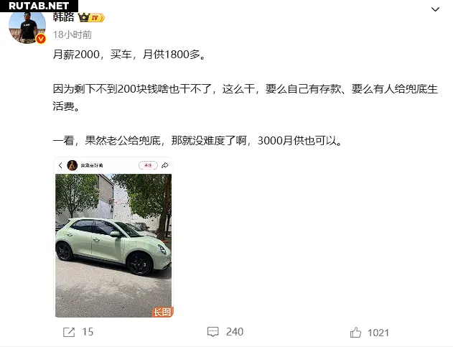Open the comments speech bubble icon

click(213, 332)
